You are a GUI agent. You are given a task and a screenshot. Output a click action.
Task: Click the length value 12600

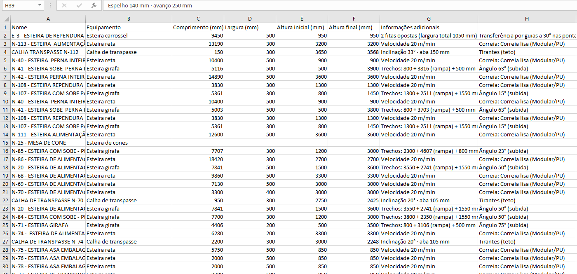click(x=198, y=134)
